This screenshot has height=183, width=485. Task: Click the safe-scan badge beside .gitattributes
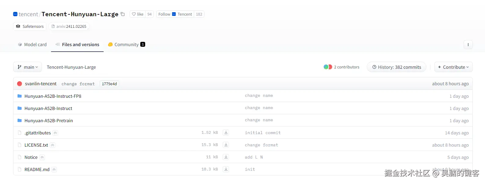coord(55,133)
